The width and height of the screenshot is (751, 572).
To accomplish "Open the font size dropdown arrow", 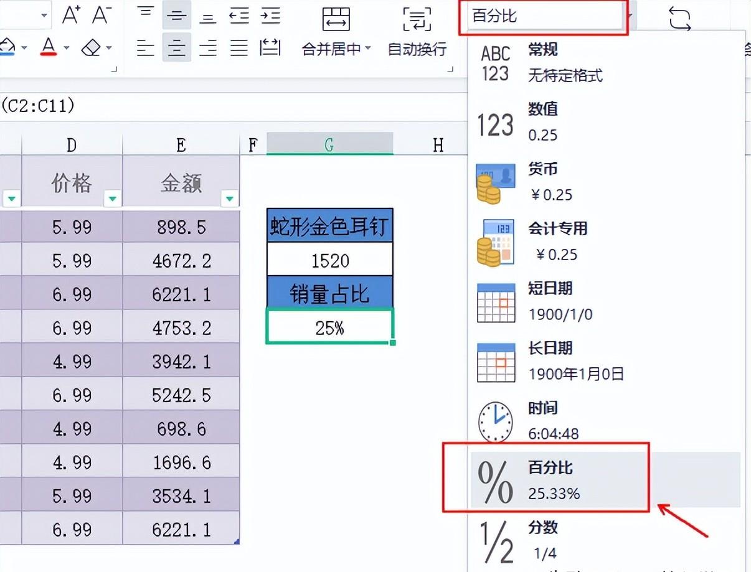I will pos(44,16).
